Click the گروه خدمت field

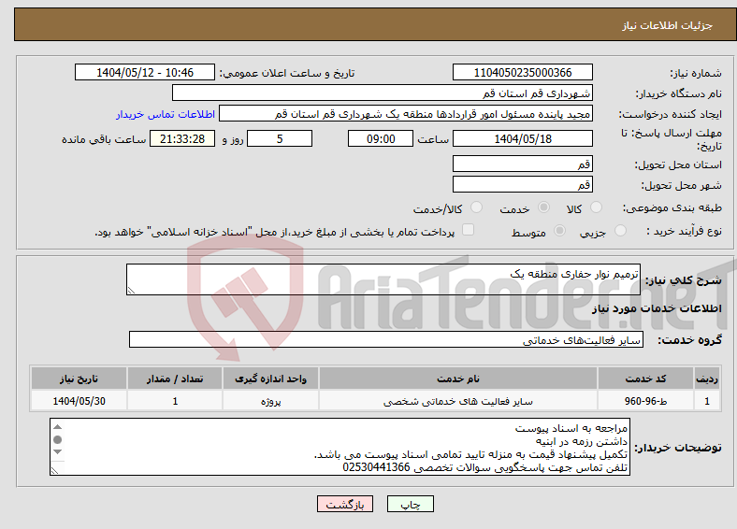click(386, 339)
